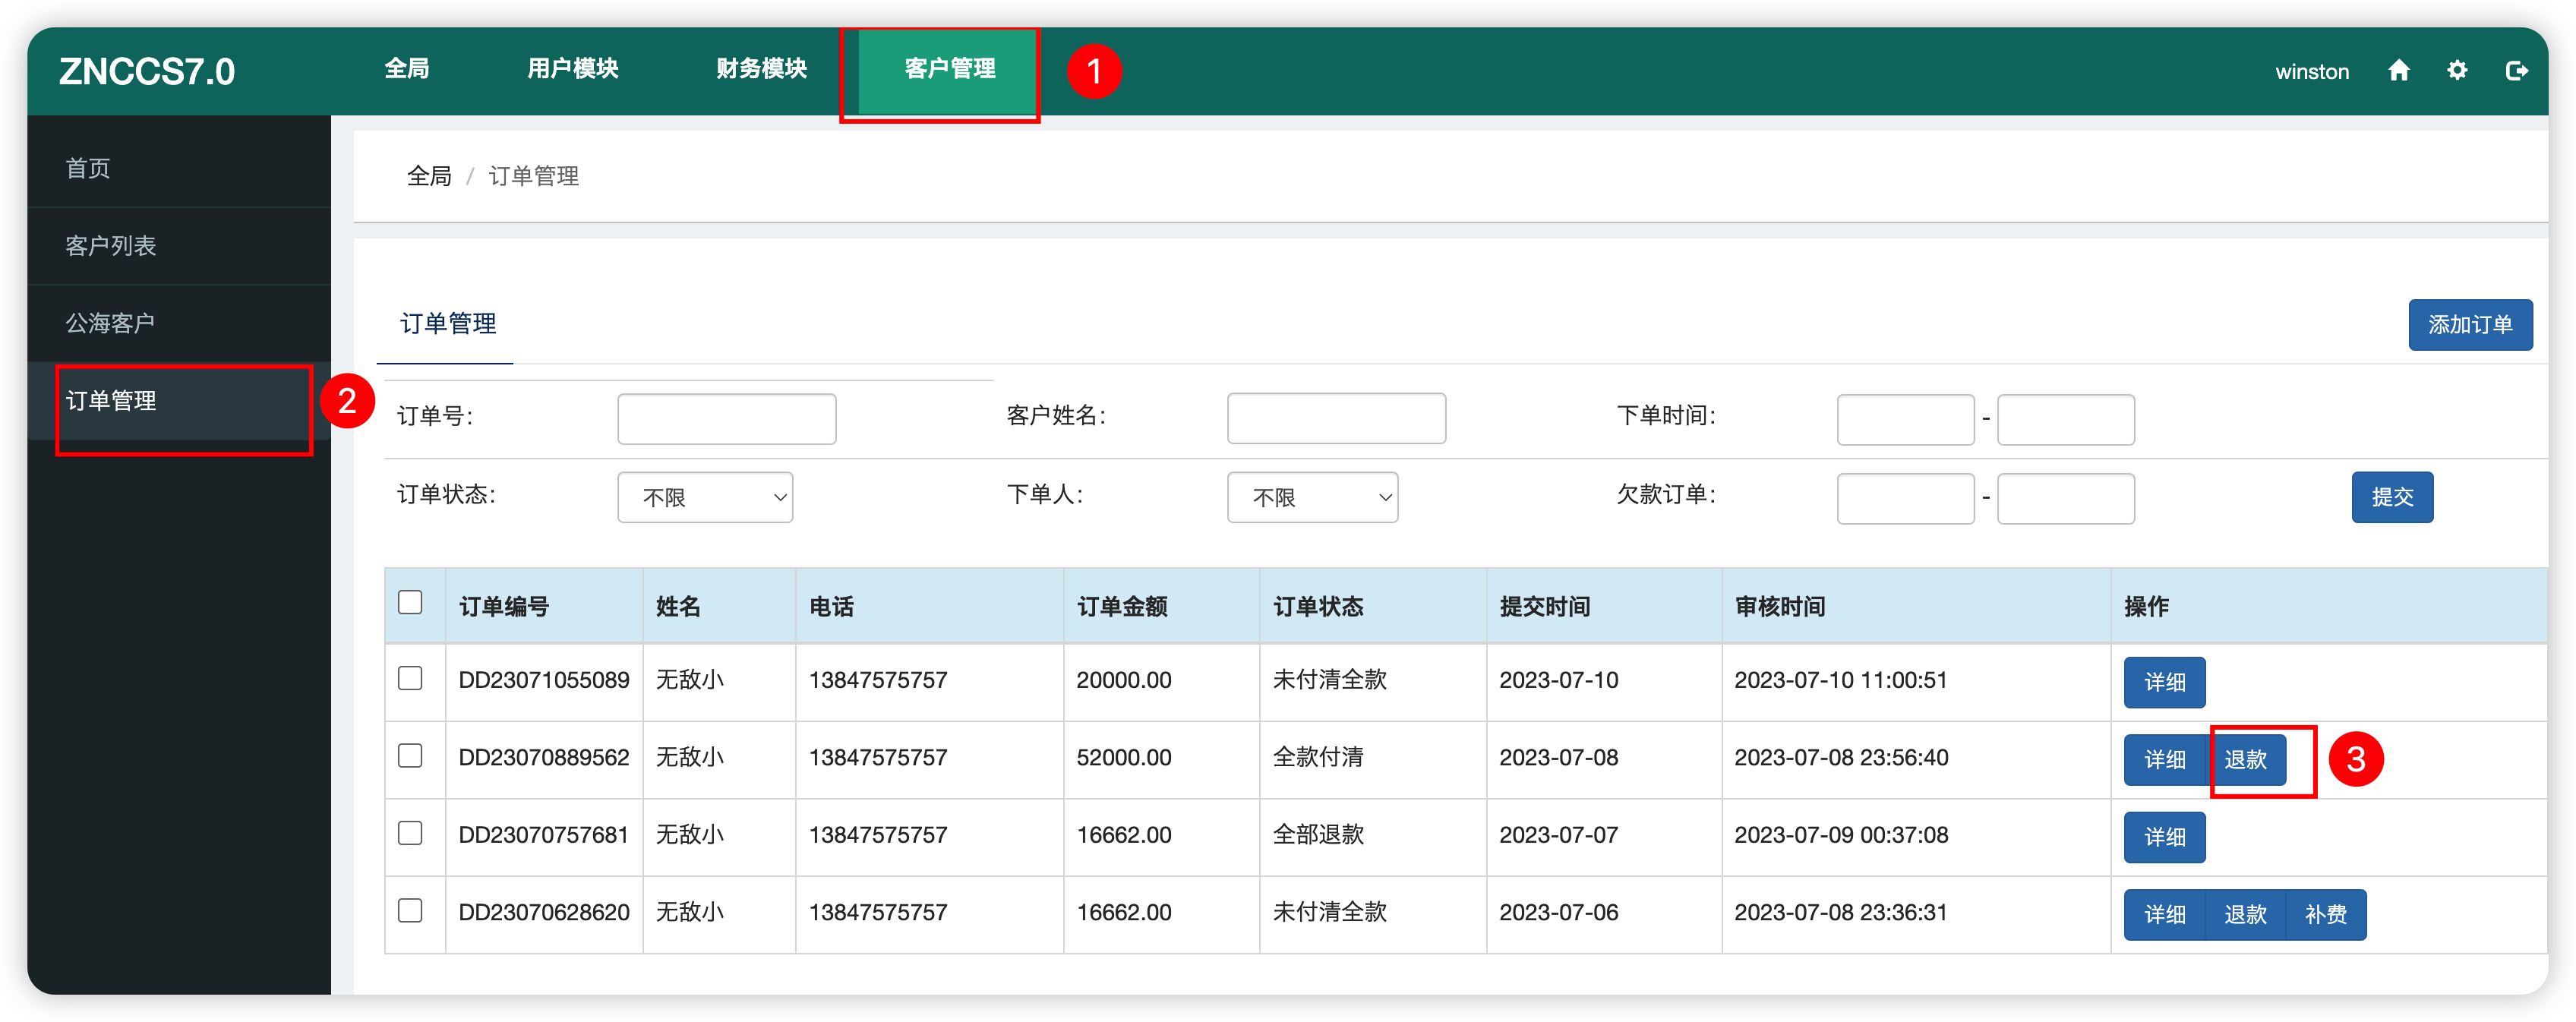
Task: Click the 添加订单 button
Action: click(2470, 325)
